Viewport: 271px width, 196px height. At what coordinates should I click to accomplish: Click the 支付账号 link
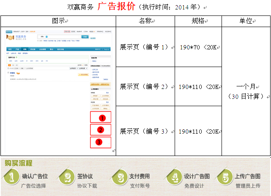click(x=139, y=186)
